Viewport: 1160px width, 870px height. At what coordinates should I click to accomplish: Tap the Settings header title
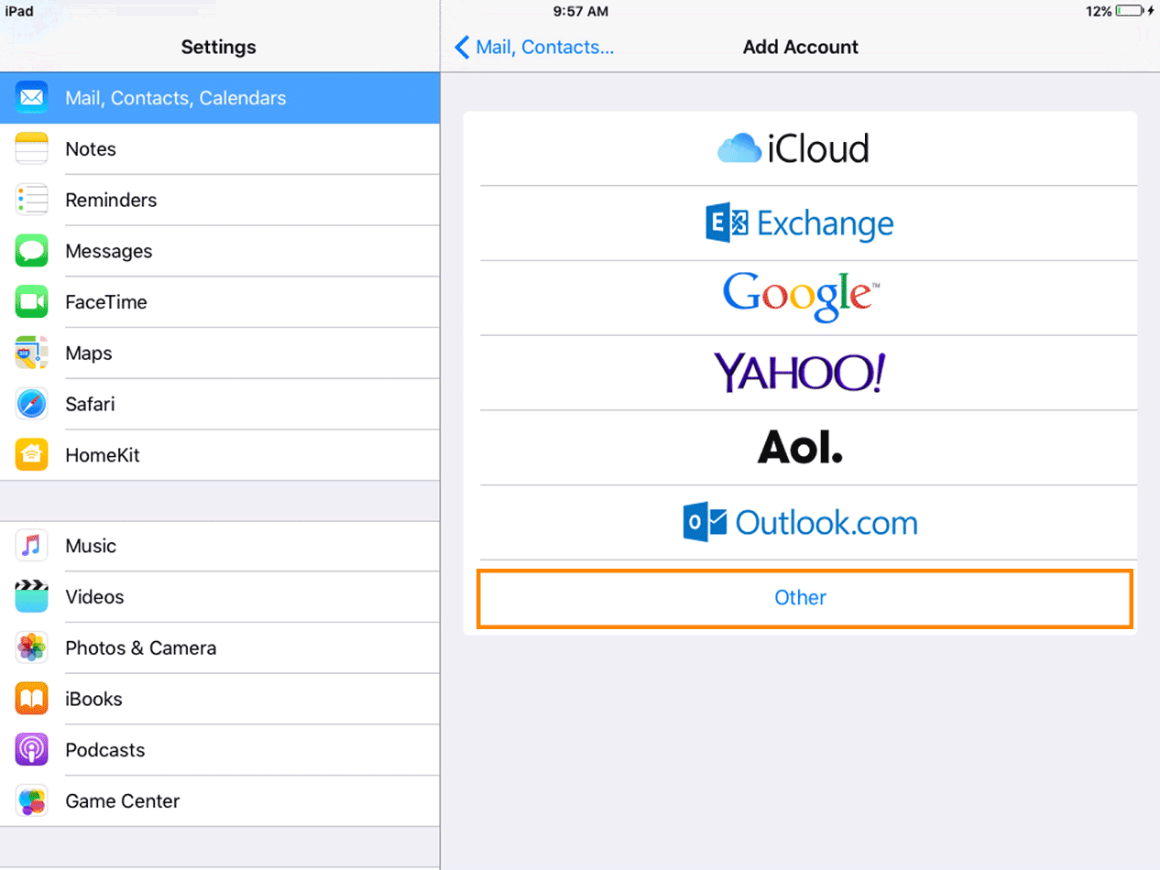[x=218, y=47]
